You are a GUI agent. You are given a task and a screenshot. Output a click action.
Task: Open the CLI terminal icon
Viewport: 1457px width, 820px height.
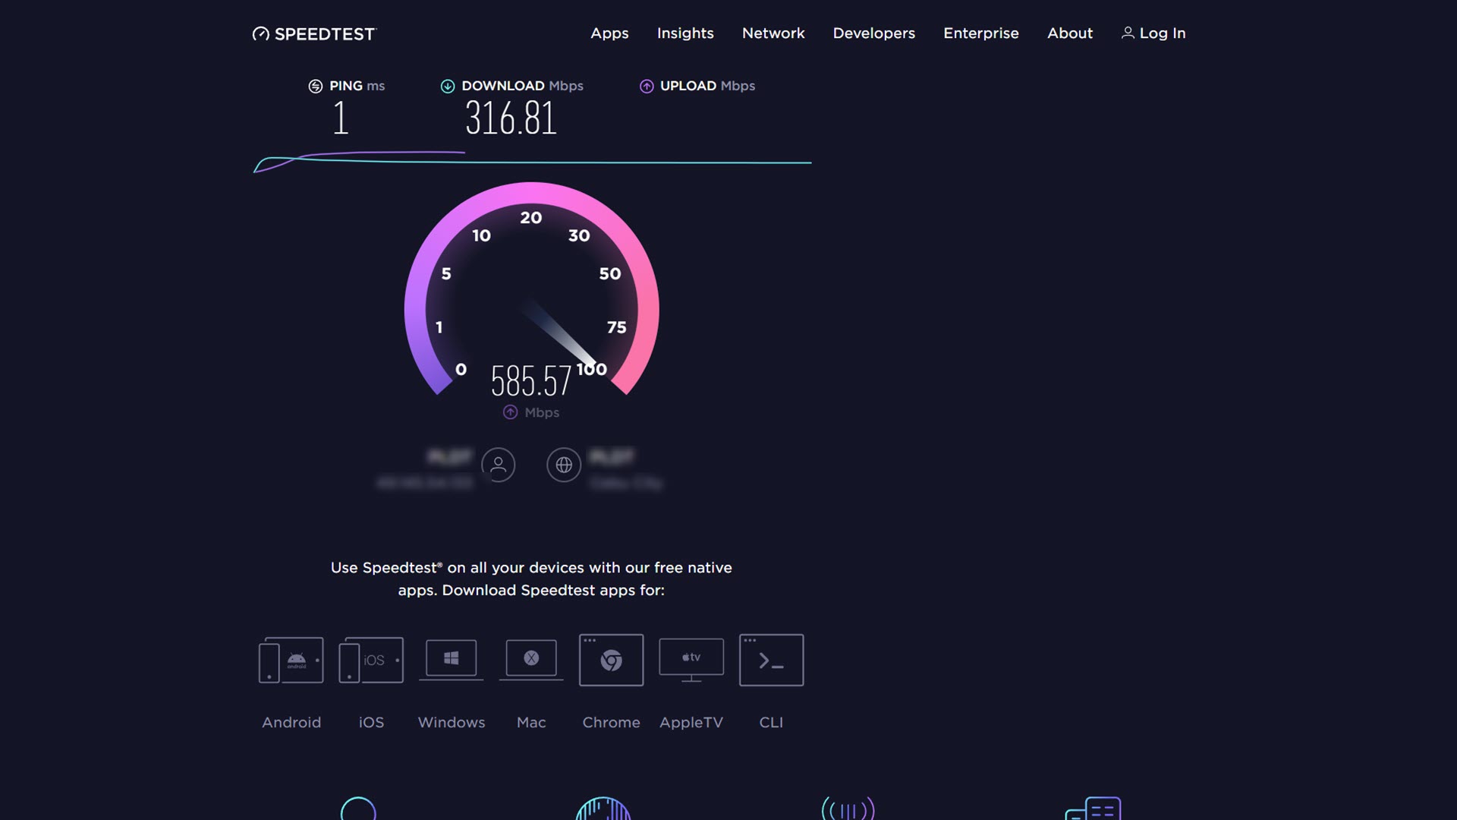(x=772, y=660)
